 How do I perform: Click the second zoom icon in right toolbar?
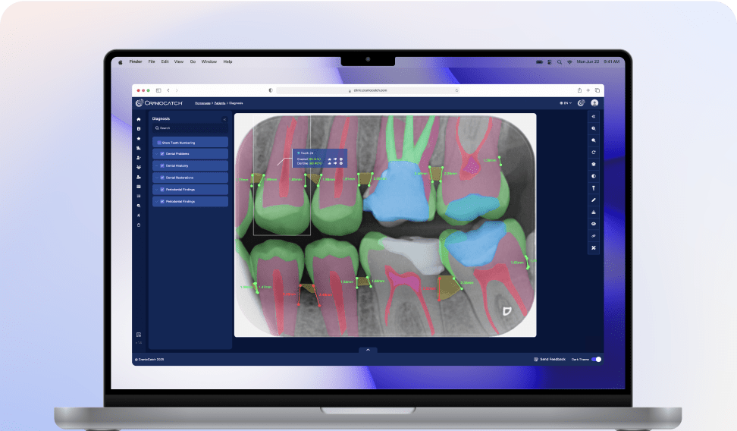click(594, 140)
